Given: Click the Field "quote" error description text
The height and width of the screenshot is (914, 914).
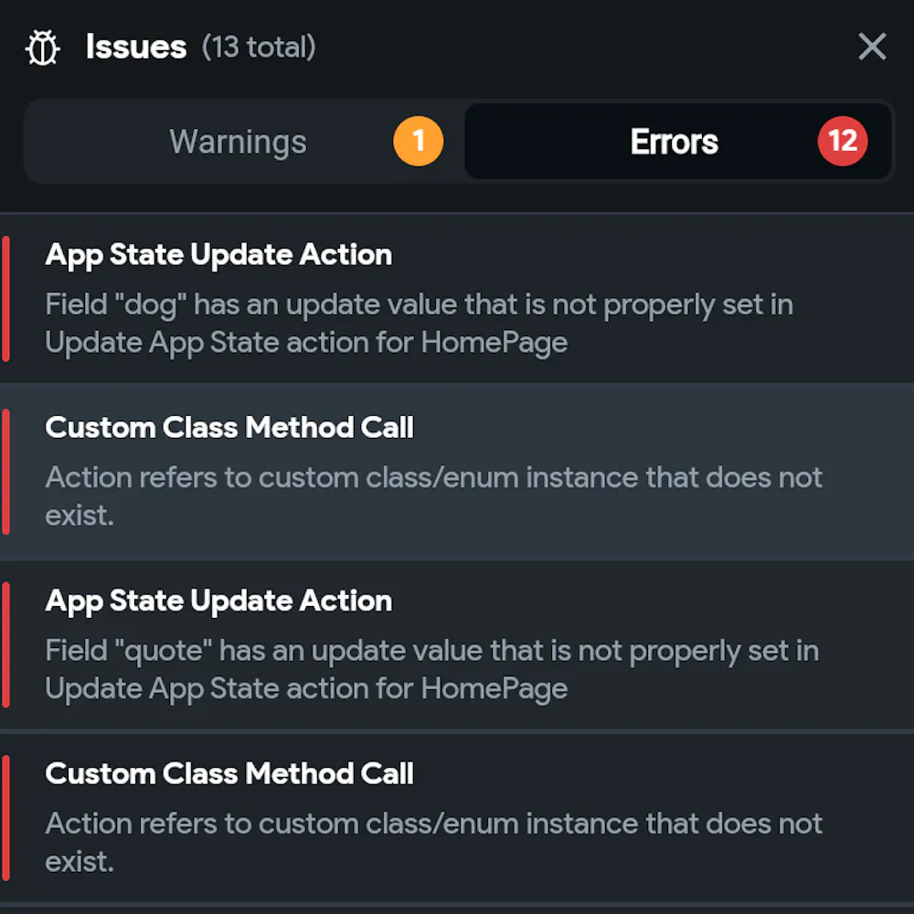Looking at the screenshot, I should (x=431, y=669).
